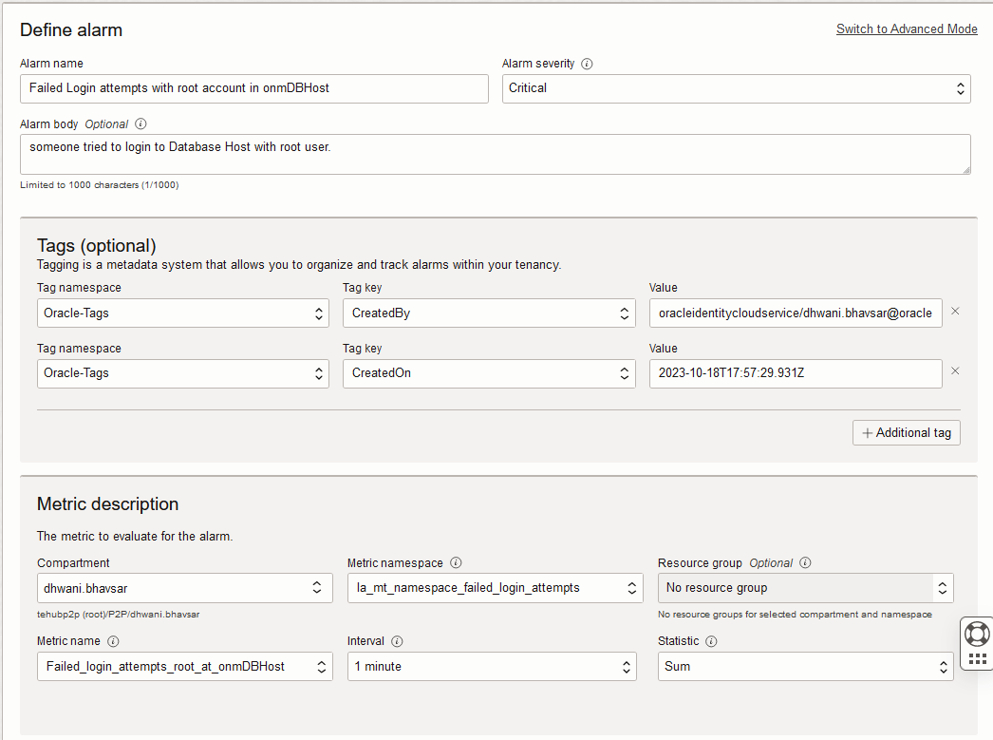Open the lifebuoy help widget
993x740 pixels.
tap(977, 633)
